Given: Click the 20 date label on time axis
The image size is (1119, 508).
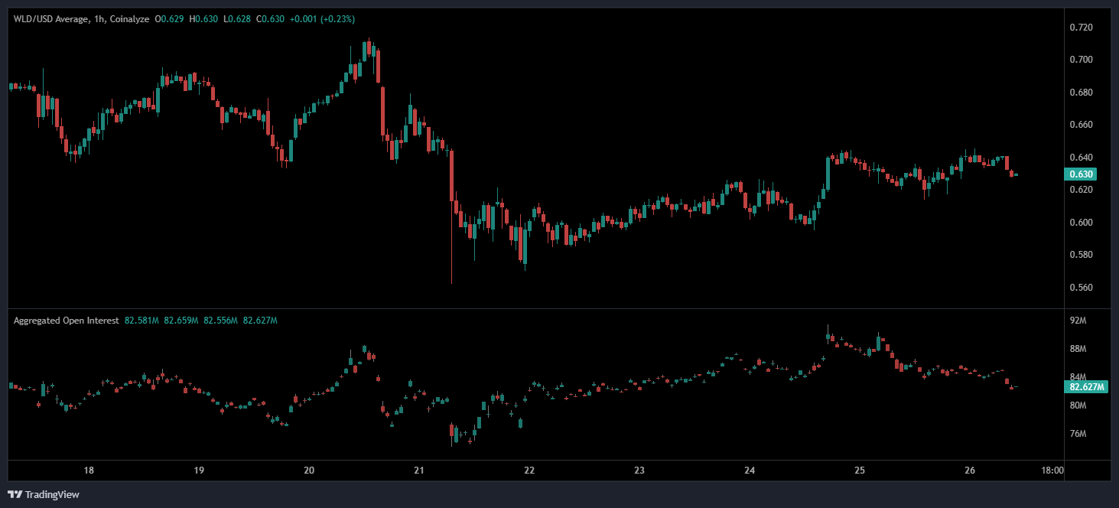Looking at the screenshot, I should (x=309, y=471).
